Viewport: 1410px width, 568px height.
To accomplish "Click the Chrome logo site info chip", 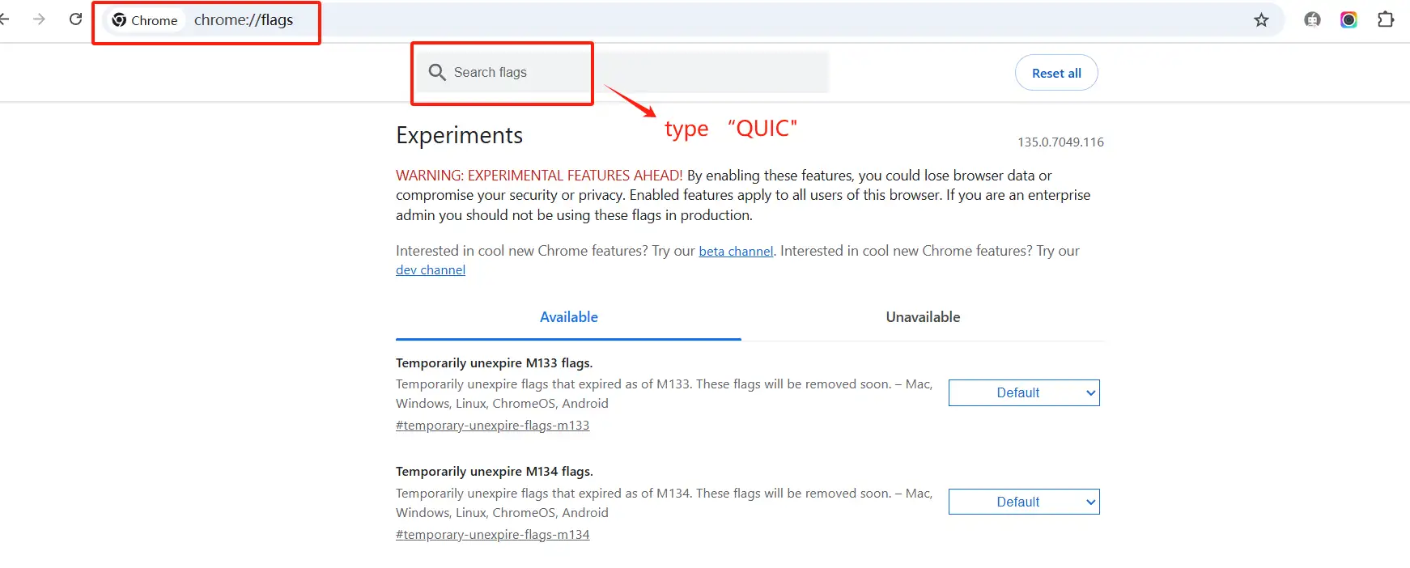I will point(145,20).
